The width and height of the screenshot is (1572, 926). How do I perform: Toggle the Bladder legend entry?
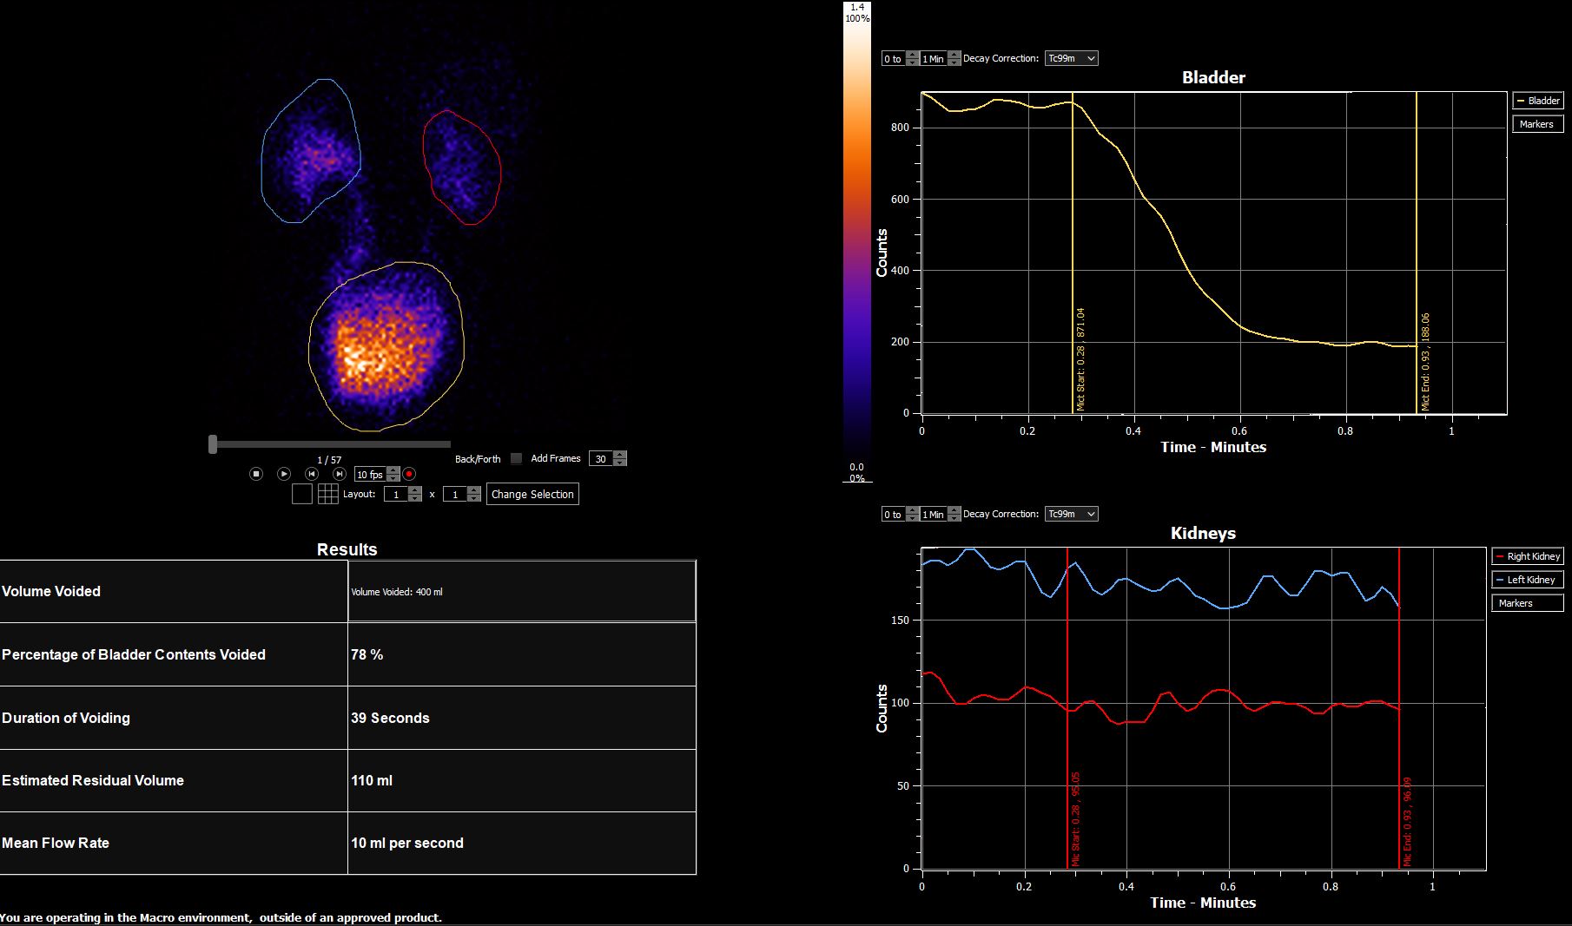1538,101
